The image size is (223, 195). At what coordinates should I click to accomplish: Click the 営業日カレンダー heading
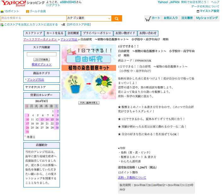[x=41, y=95]
